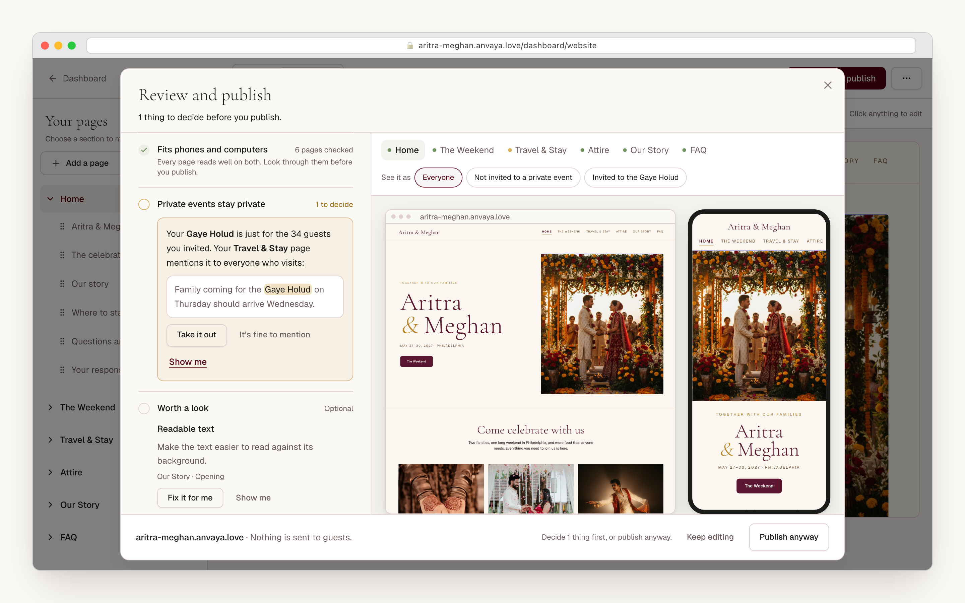
Task: Switch to the FAQ preview tab
Action: click(694, 150)
